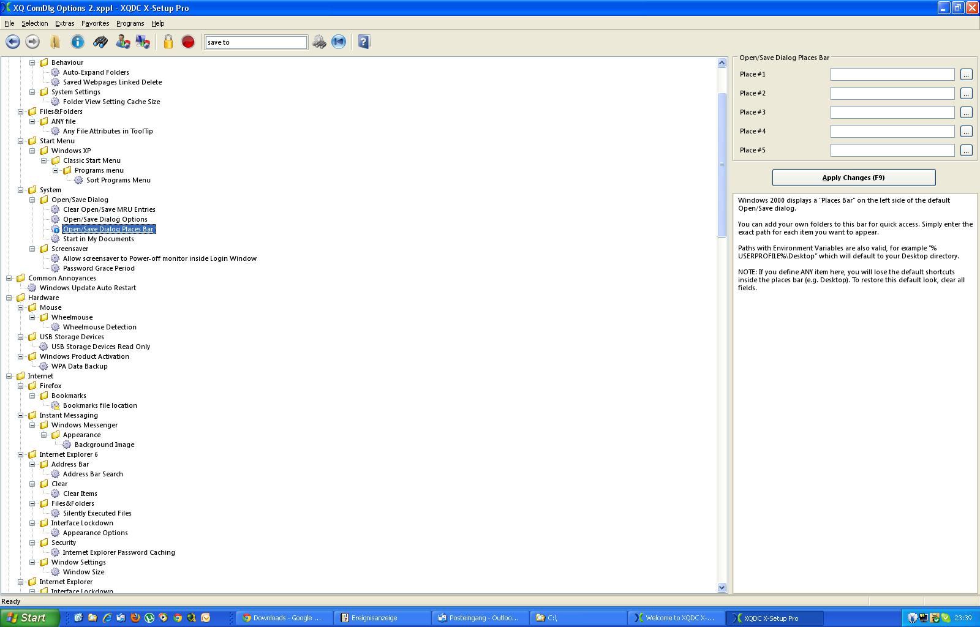The width and height of the screenshot is (980, 627).
Task: Open the File menu
Action: tap(9, 23)
